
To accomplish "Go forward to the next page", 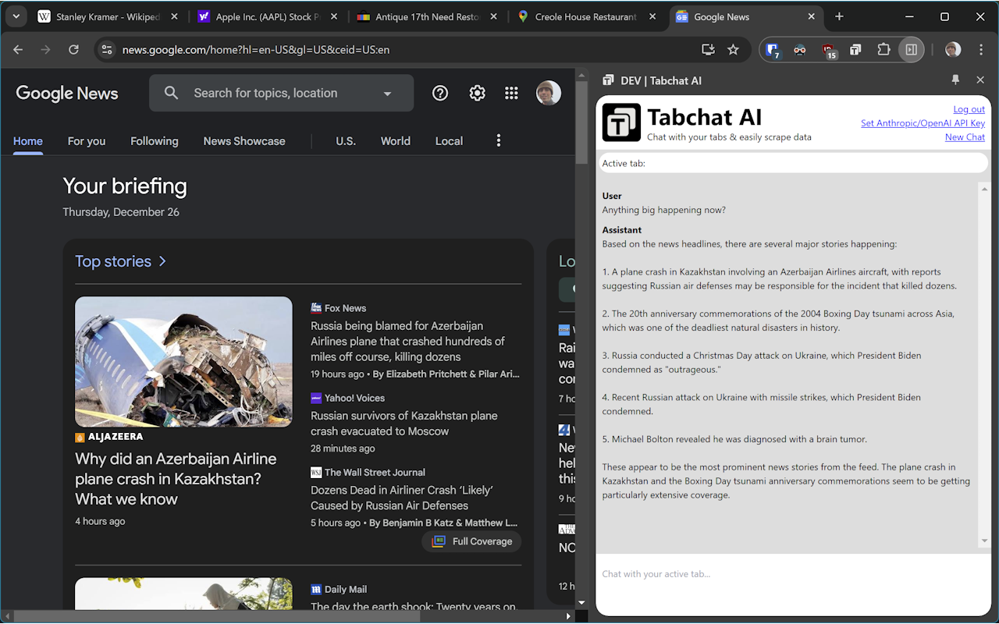I will 45,49.
